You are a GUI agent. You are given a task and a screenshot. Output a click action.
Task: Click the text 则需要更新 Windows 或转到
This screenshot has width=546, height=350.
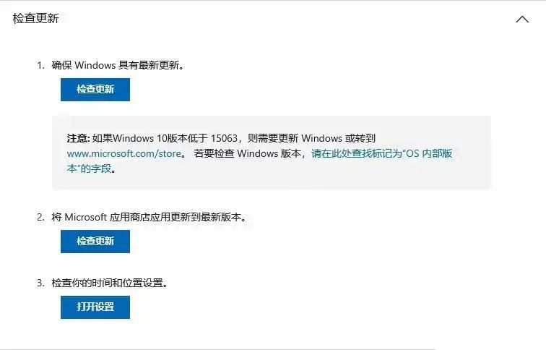[311, 138]
